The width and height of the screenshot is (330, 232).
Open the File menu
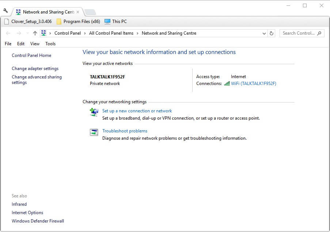[x=8, y=44]
